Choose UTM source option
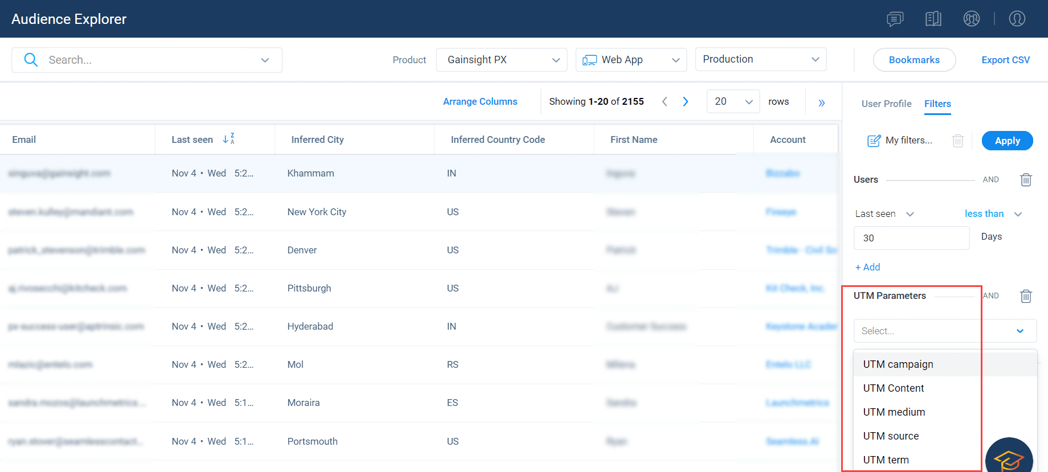The width and height of the screenshot is (1048, 472). tap(891, 436)
